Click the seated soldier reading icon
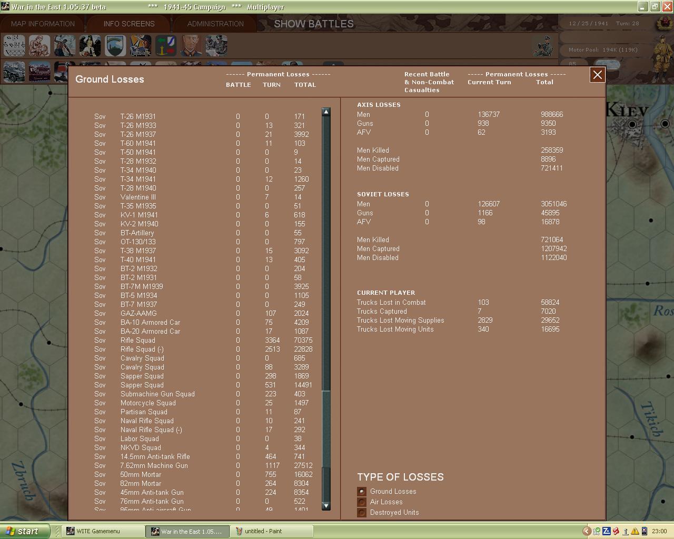Screen dimensions: 674x539 [x=542, y=46]
